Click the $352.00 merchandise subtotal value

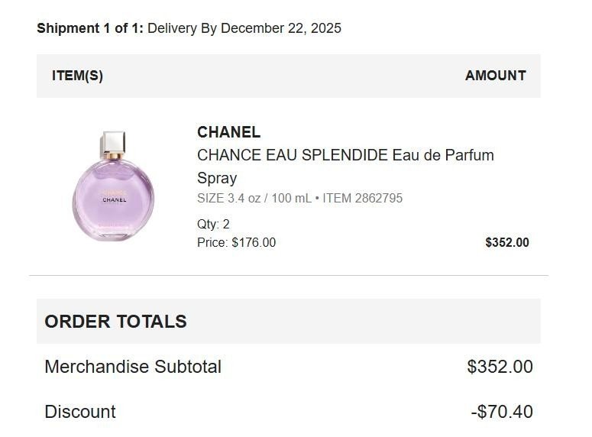pos(500,367)
